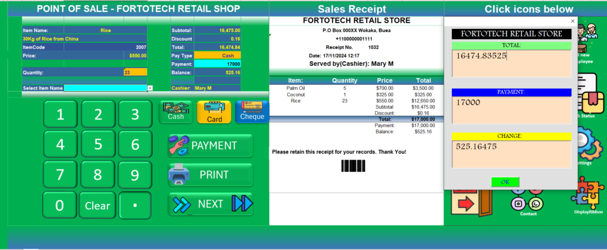The image size is (607, 250).
Task: Print the receipt using PRINT button
Action: tap(210, 175)
